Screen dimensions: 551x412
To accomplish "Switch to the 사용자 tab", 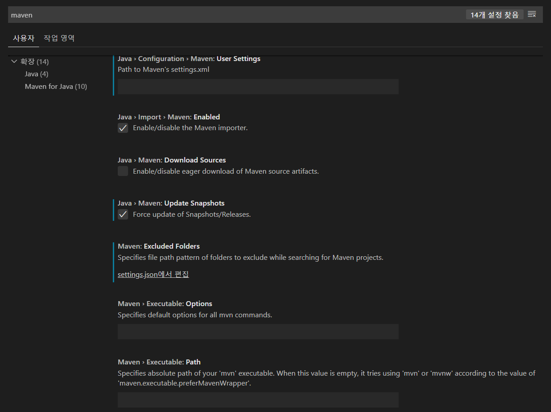I will click(23, 38).
